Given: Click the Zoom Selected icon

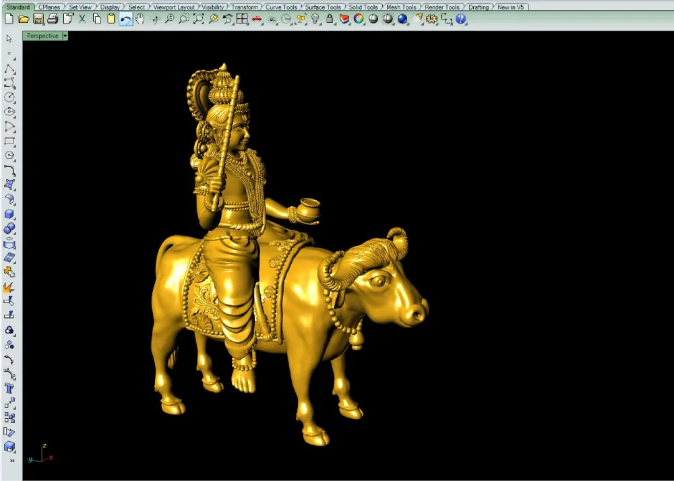Looking at the screenshot, I should coord(213,19).
